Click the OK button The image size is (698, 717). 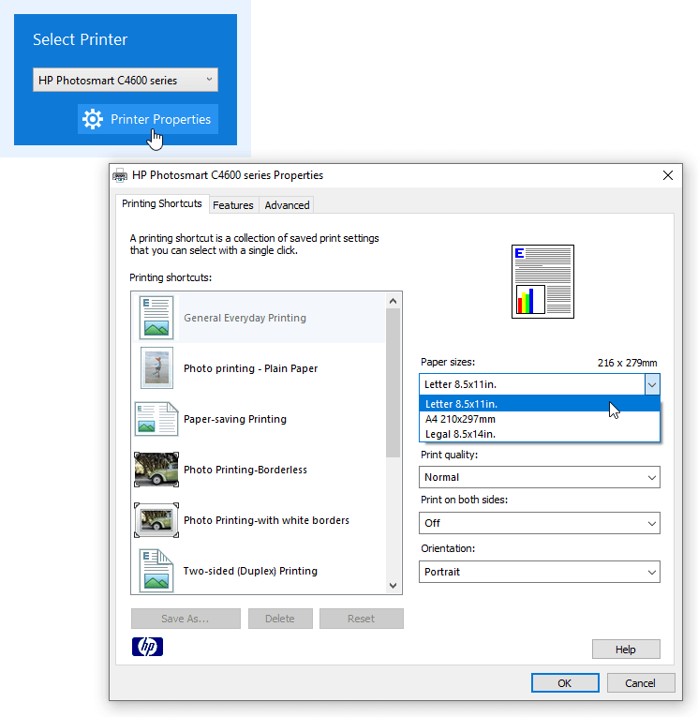[564, 683]
